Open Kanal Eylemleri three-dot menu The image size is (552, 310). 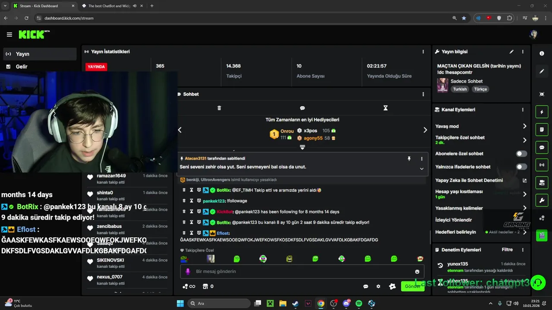coord(523,110)
